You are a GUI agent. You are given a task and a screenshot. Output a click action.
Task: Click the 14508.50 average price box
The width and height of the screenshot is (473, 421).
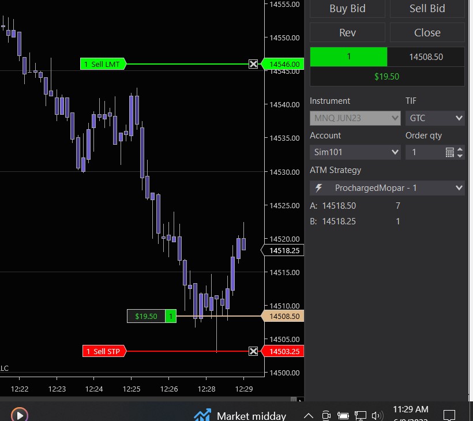coord(426,57)
